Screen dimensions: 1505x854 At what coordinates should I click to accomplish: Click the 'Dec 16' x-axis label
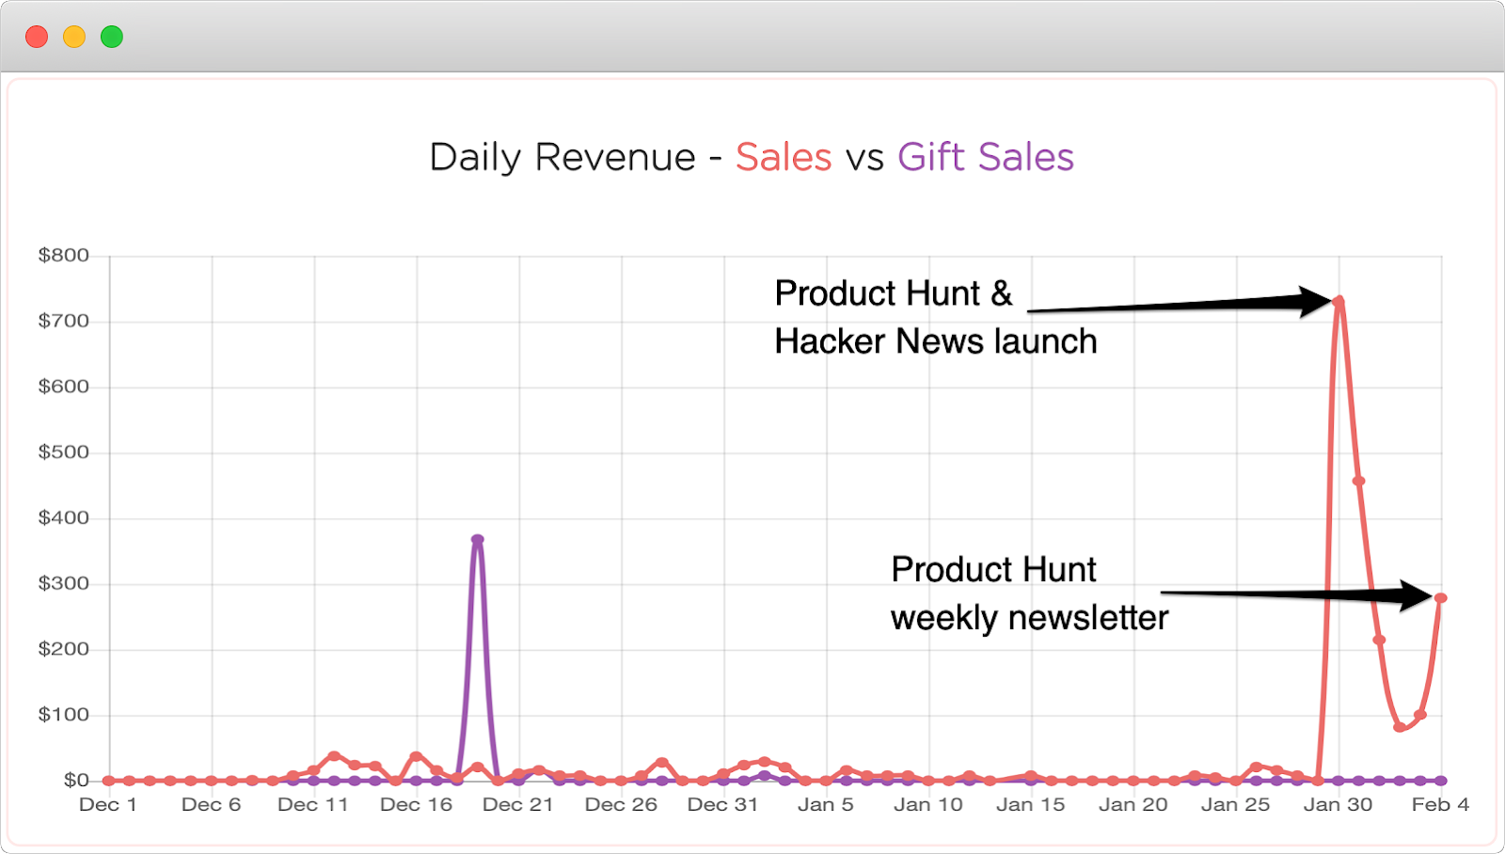click(416, 805)
